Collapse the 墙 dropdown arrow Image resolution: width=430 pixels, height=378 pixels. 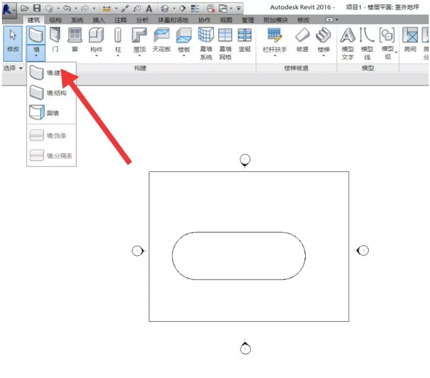pyautogui.click(x=36, y=56)
